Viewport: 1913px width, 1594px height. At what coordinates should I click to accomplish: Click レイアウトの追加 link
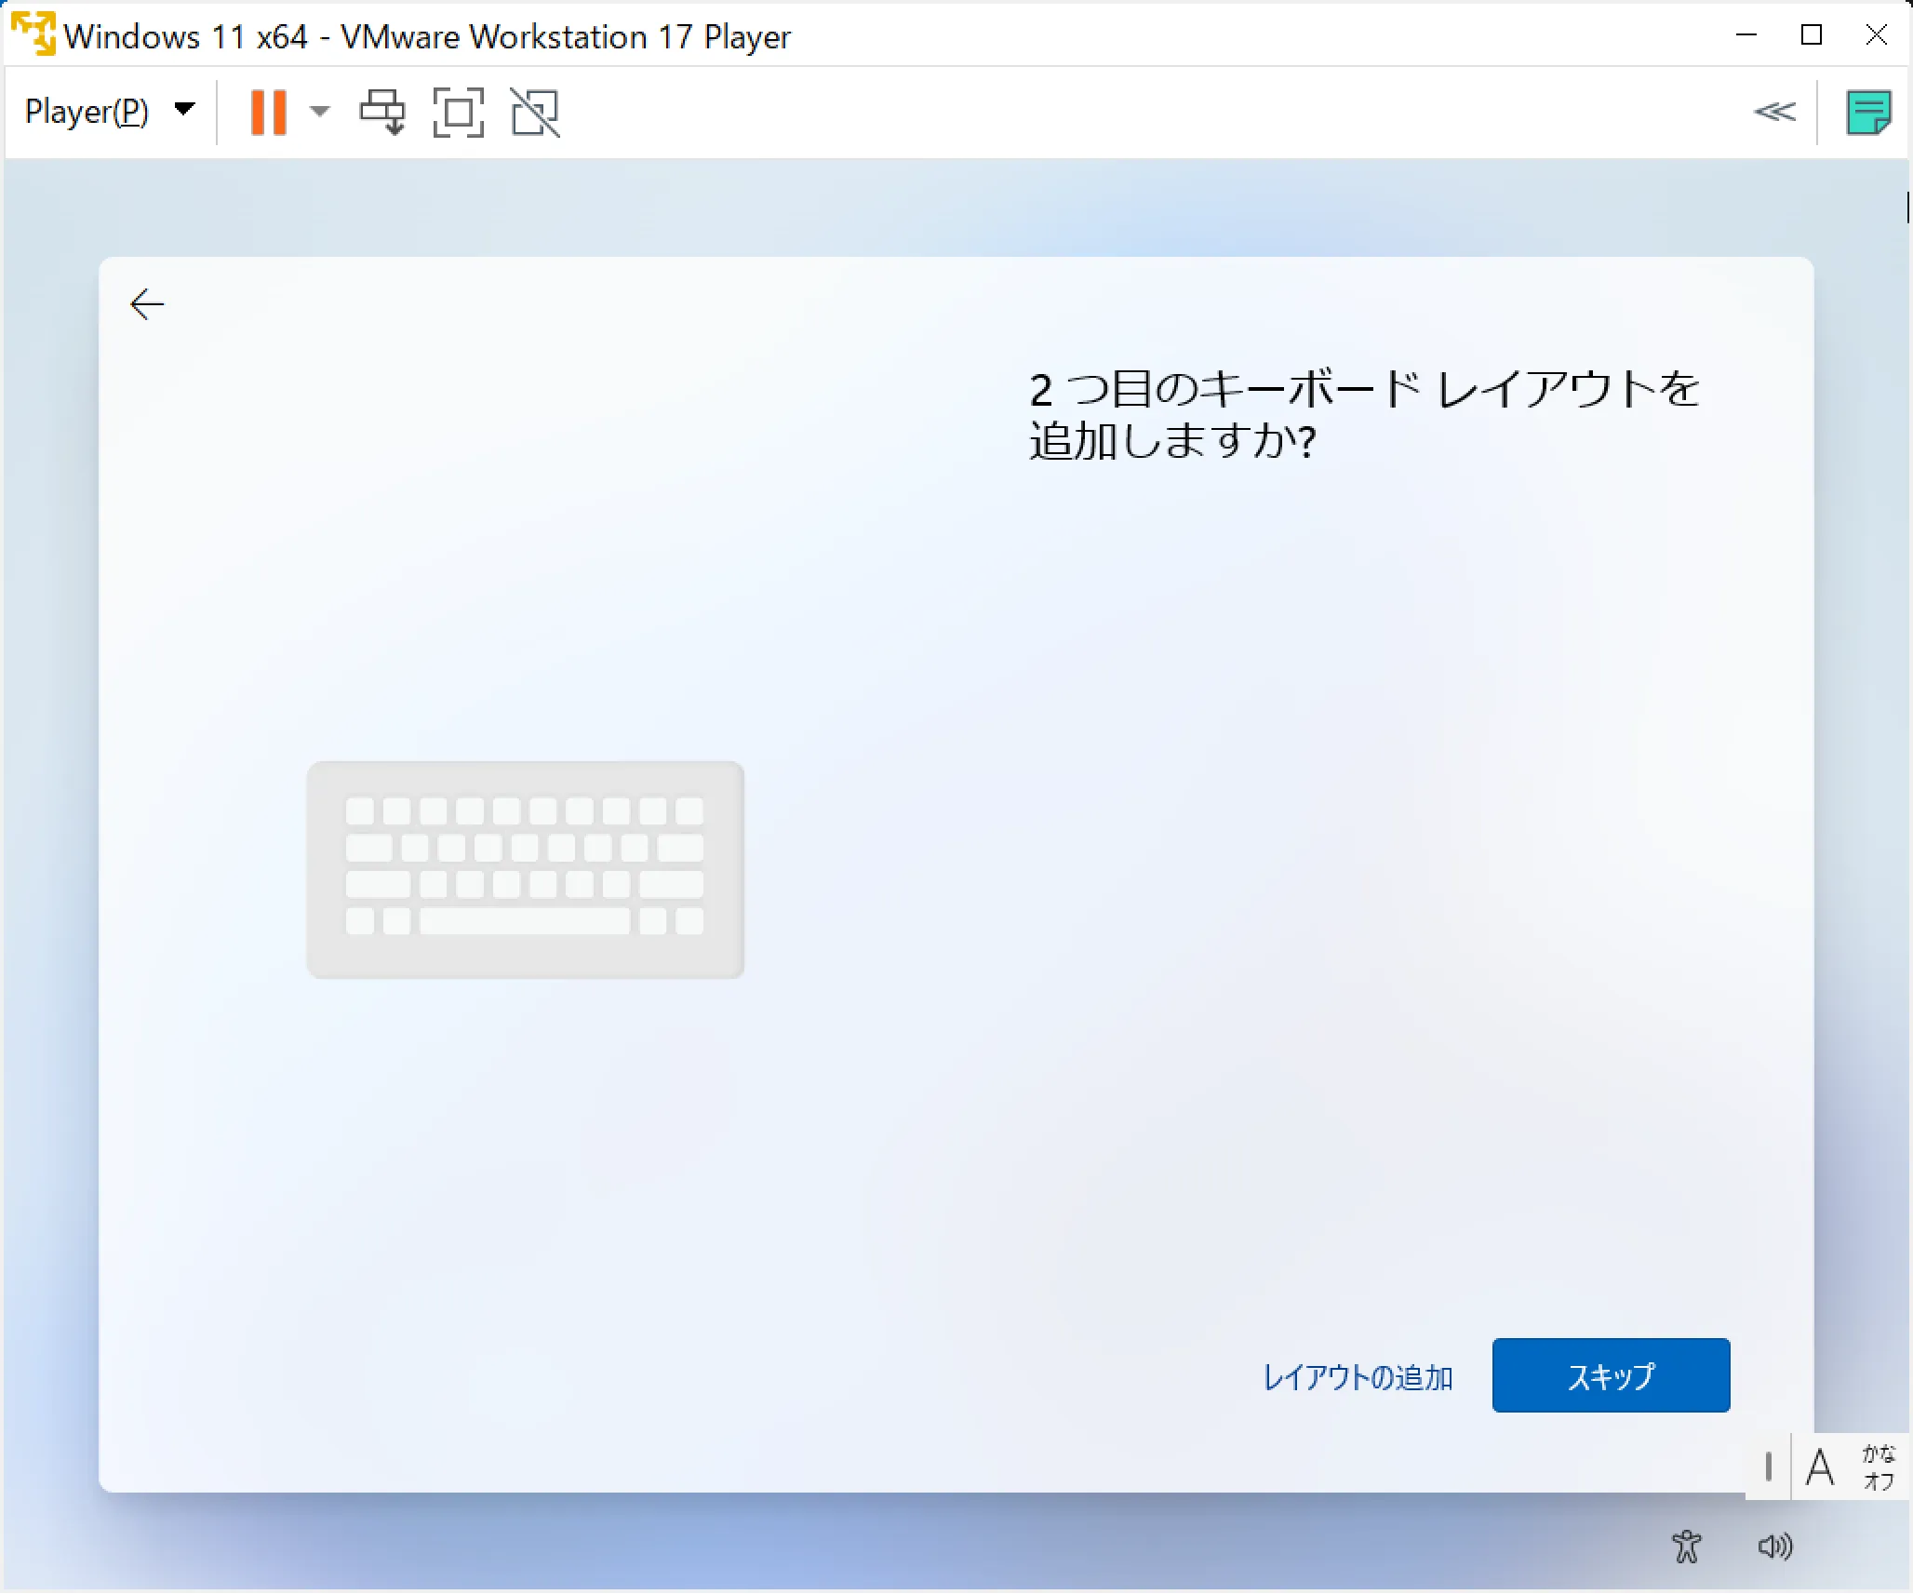pyautogui.click(x=1357, y=1377)
